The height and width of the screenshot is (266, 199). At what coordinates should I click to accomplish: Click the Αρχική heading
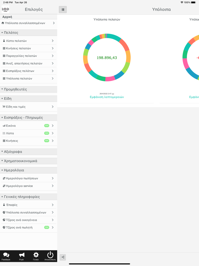[x=7, y=17]
